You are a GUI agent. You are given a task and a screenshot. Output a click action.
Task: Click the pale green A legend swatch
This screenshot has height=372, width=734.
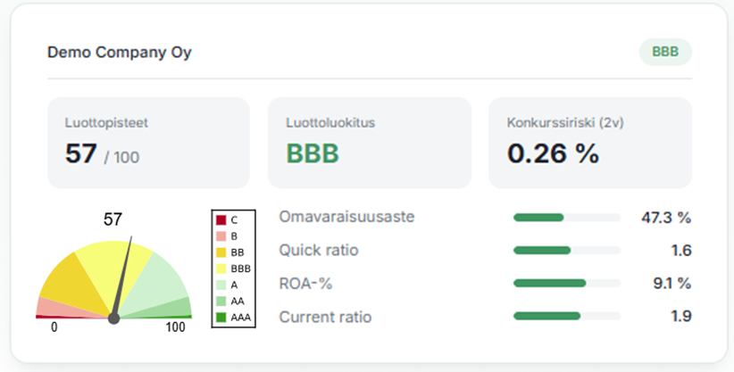(x=221, y=285)
